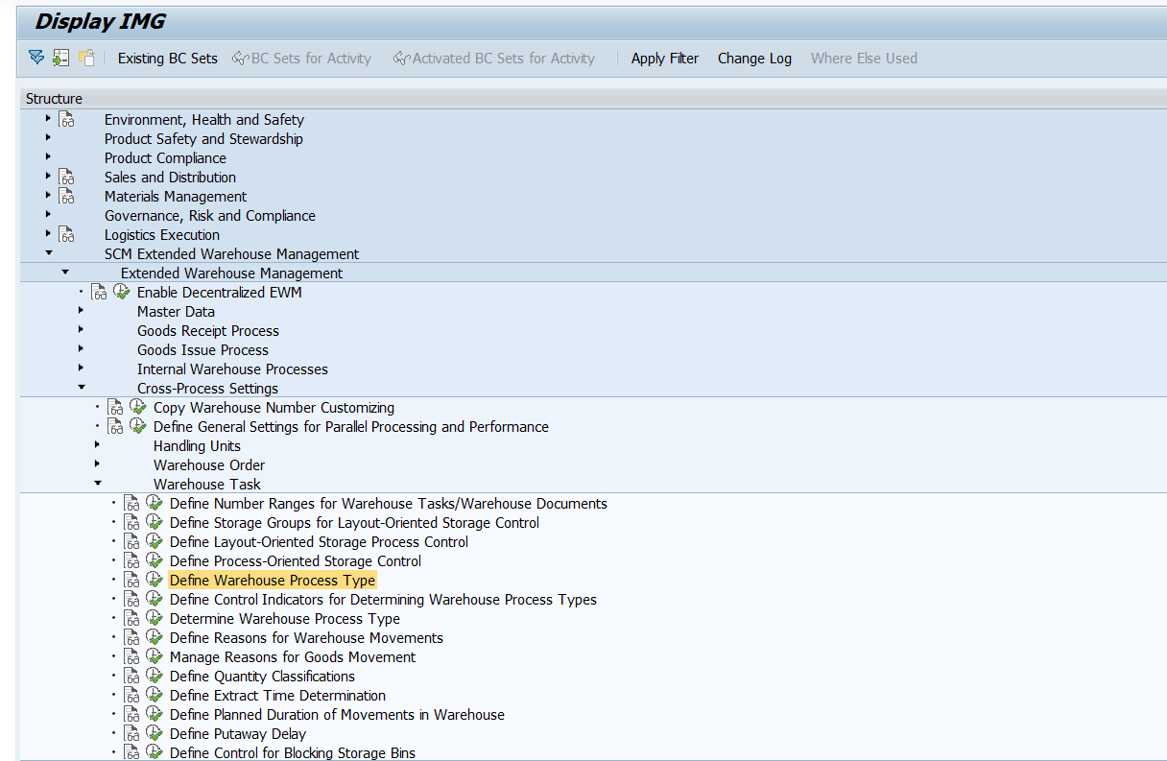Execute icon for Define Process-Oriented Storage Control
The height and width of the screenshot is (761, 1167).
[154, 560]
